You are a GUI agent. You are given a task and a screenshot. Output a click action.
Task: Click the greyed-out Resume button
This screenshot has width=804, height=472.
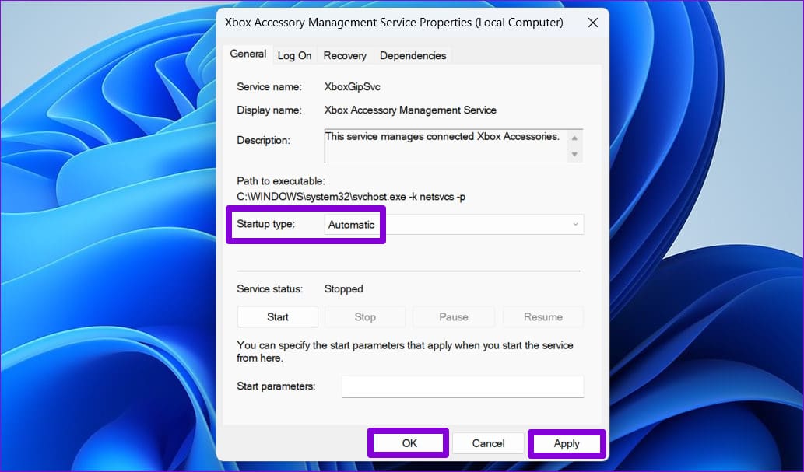tap(543, 316)
